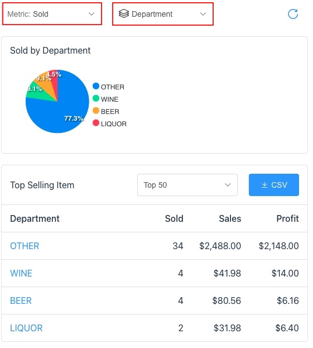Open the Top 50 dropdown
Viewport: 313px width, 348px height.
(187, 185)
